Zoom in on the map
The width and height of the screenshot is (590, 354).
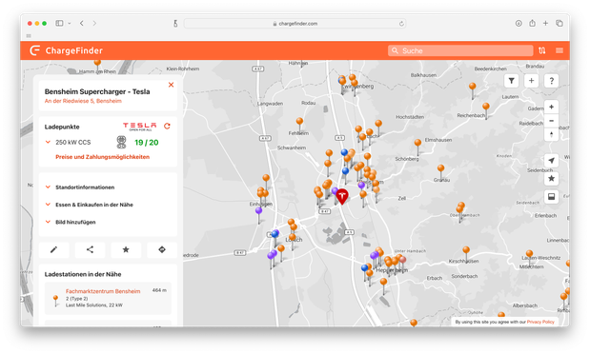point(551,108)
